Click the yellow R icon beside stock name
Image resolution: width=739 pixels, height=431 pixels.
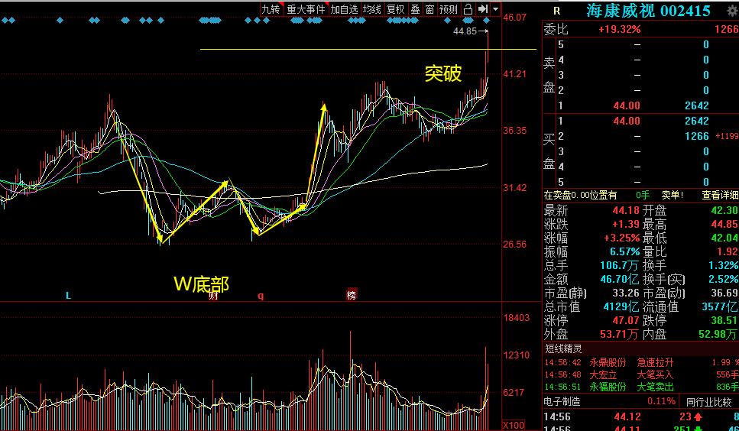coord(556,11)
